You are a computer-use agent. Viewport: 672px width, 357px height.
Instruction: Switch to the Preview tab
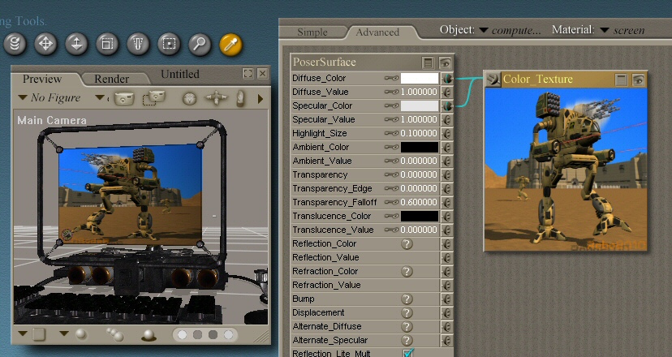click(42, 79)
